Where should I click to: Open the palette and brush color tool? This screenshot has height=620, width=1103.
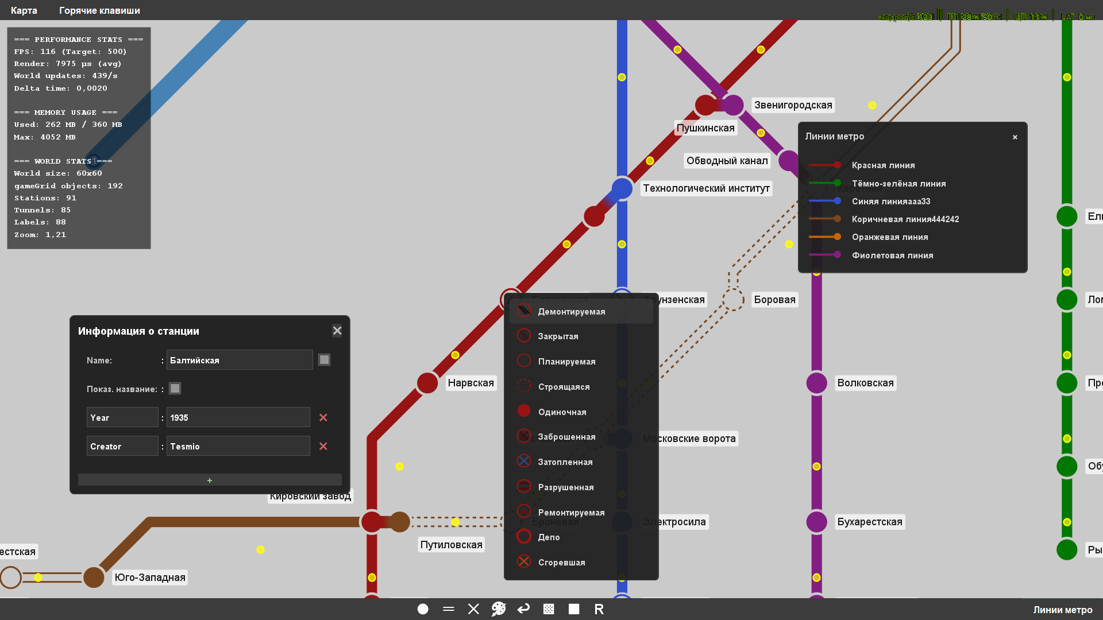tap(499, 609)
